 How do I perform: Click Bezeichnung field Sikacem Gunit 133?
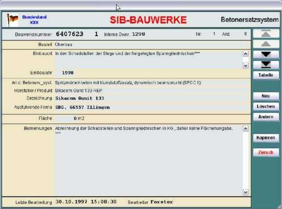click(80, 98)
